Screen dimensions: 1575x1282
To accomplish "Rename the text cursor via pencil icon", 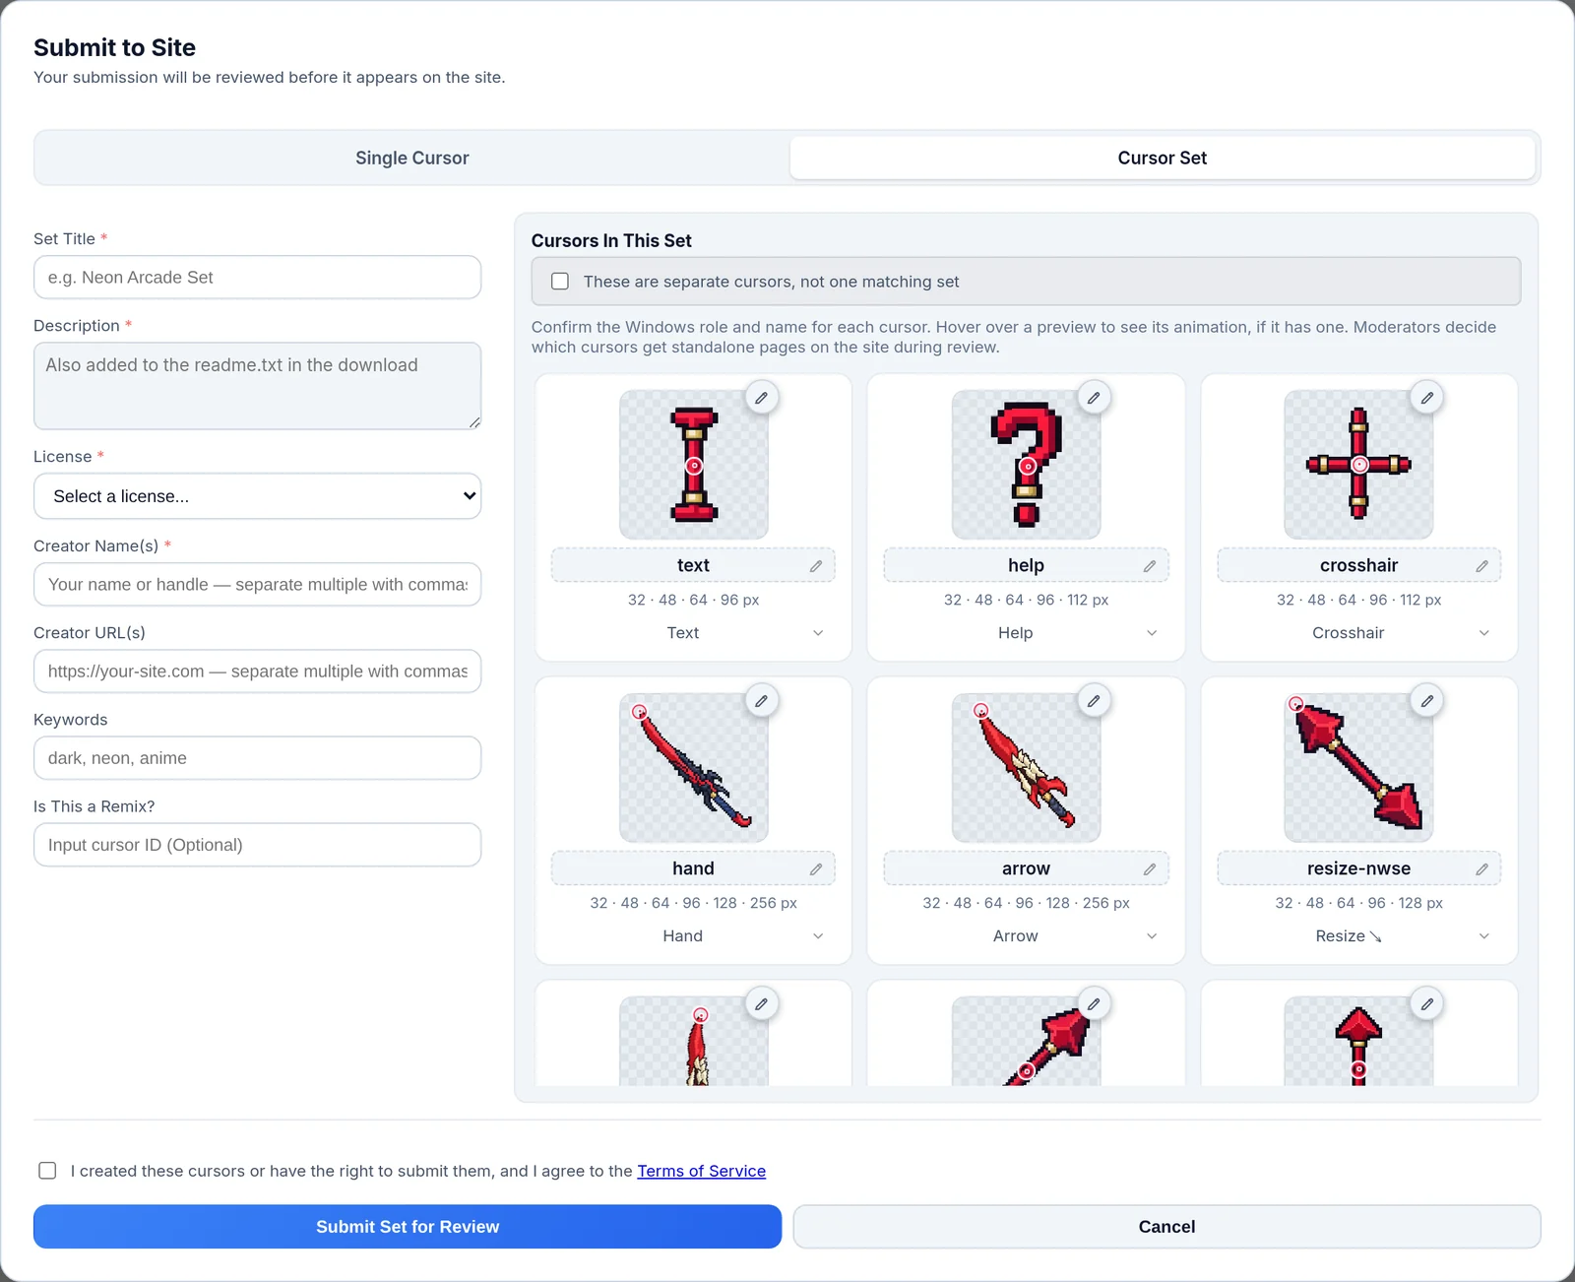I will (x=816, y=566).
